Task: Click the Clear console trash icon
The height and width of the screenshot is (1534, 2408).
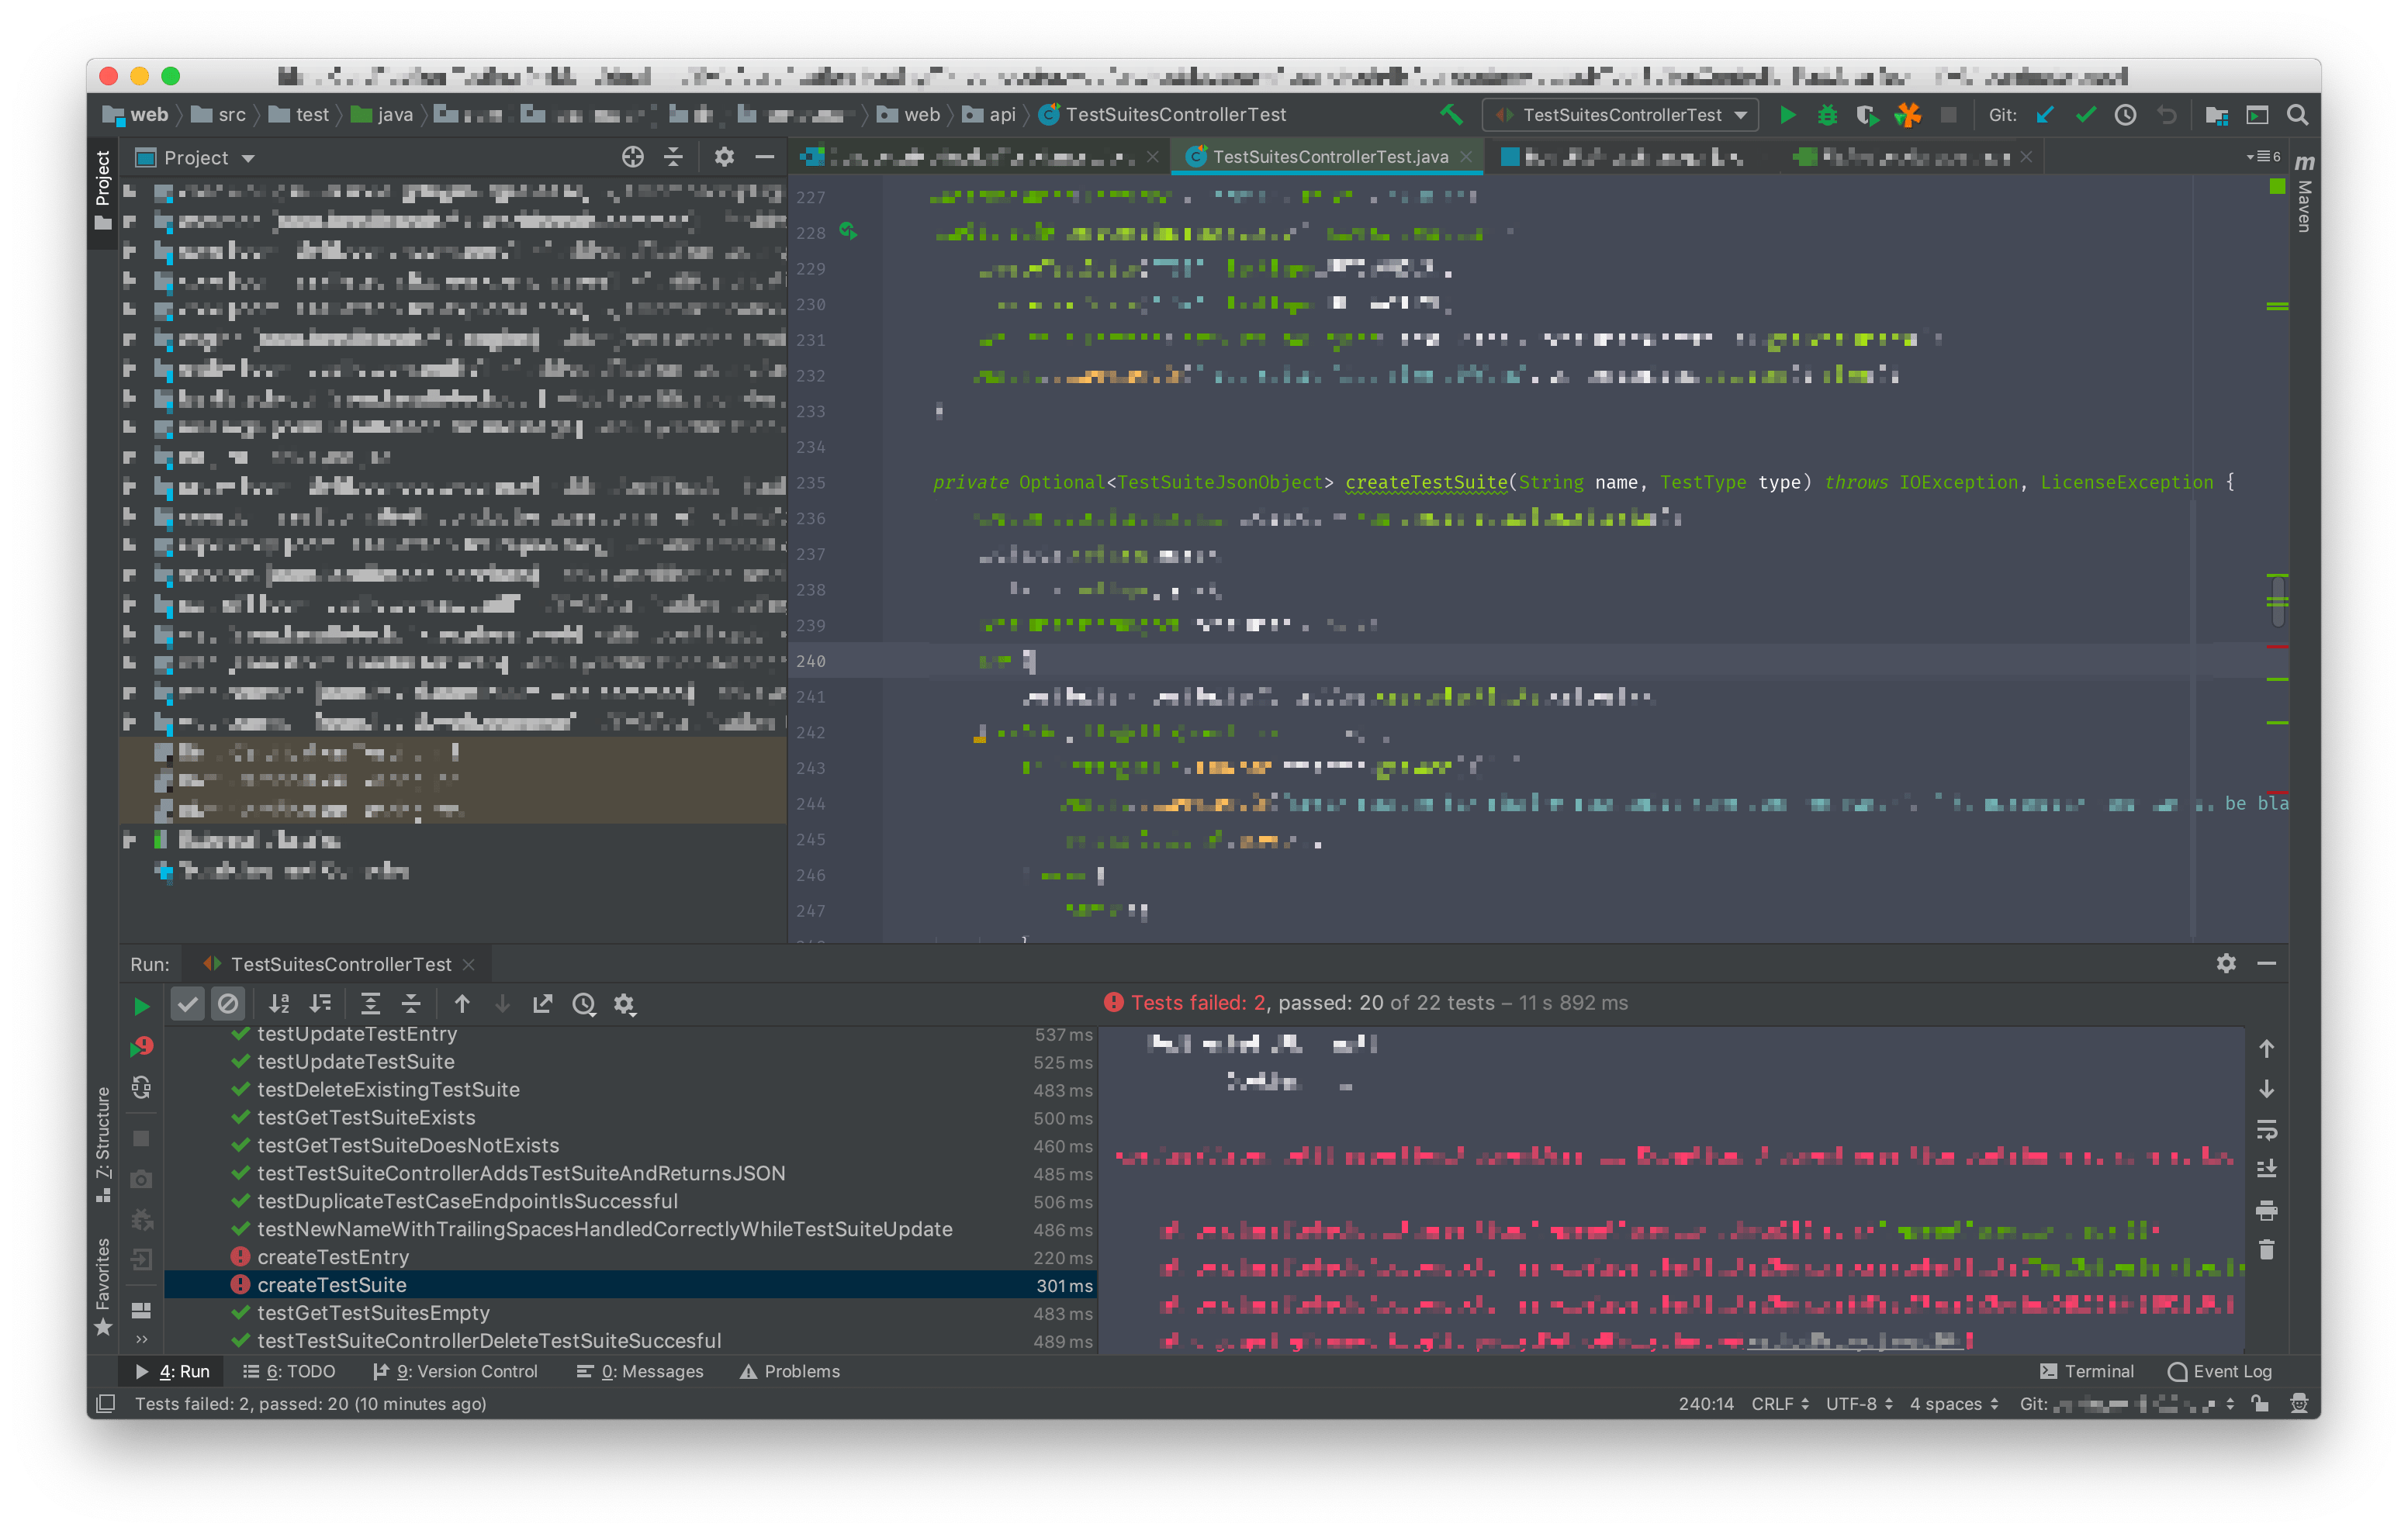Action: tap(2266, 1250)
